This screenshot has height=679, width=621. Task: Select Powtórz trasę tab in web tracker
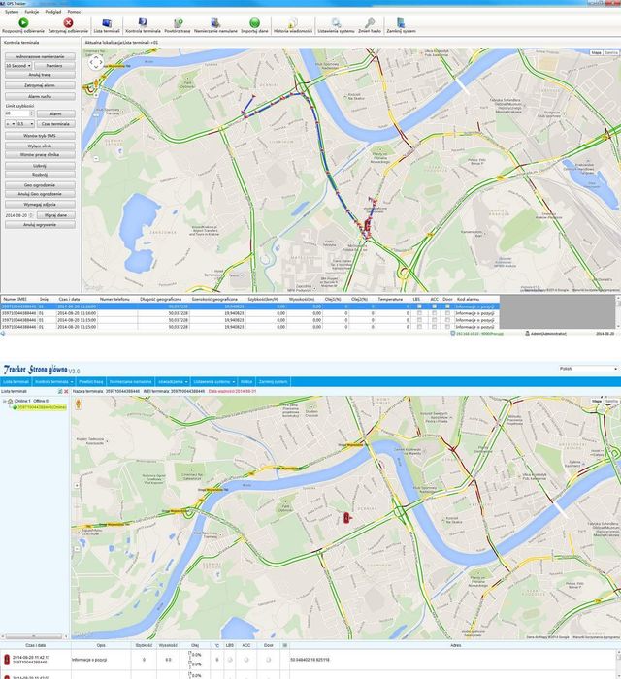[x=91, y=382]
